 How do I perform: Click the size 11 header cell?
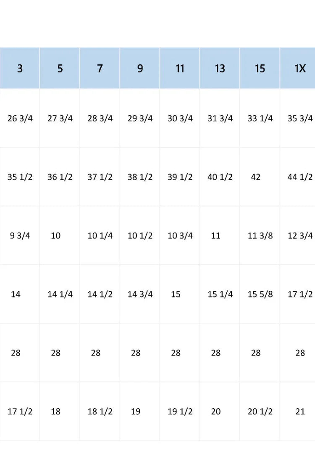180,68
